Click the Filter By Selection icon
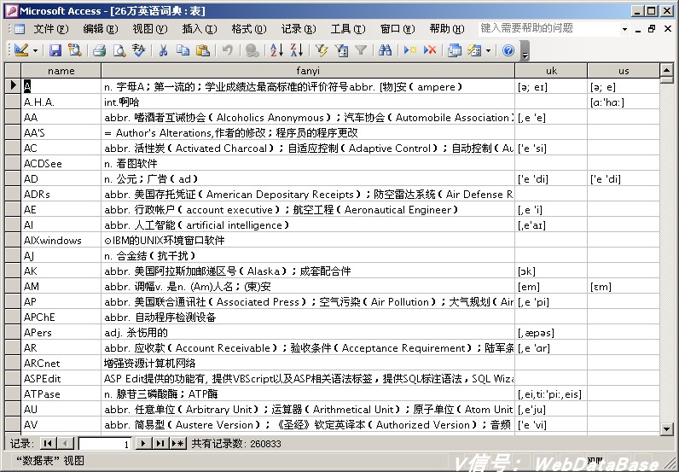The height and width of the screenshot is (472, 679). (322, 50)
